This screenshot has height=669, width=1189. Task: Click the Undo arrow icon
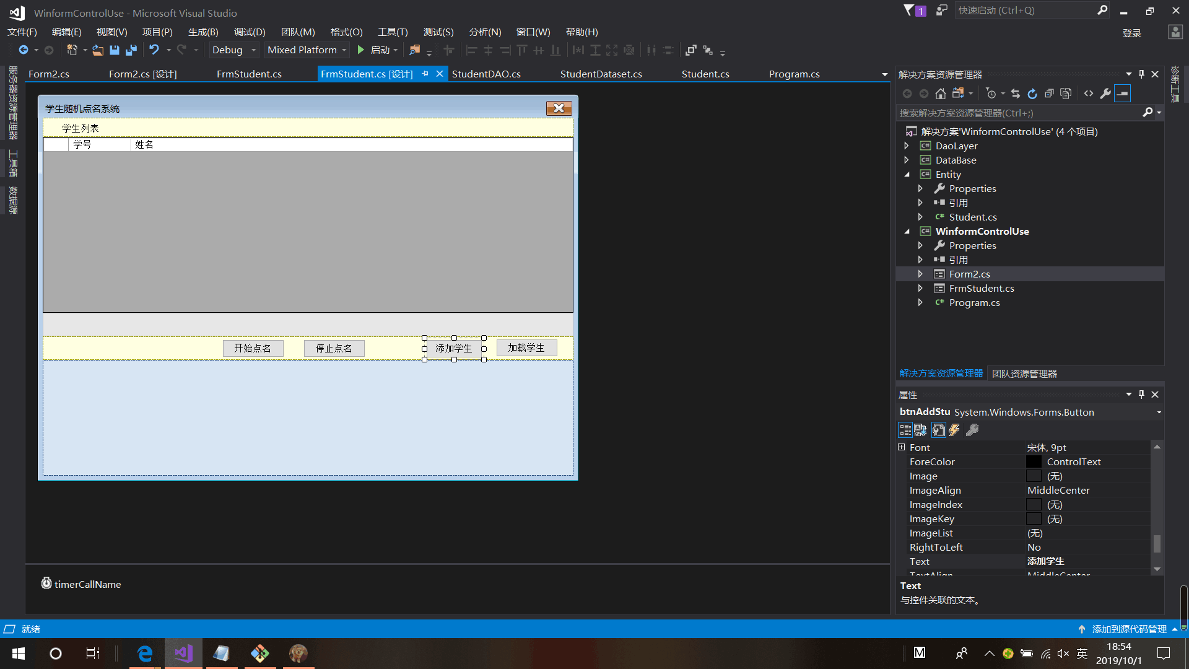154,50
